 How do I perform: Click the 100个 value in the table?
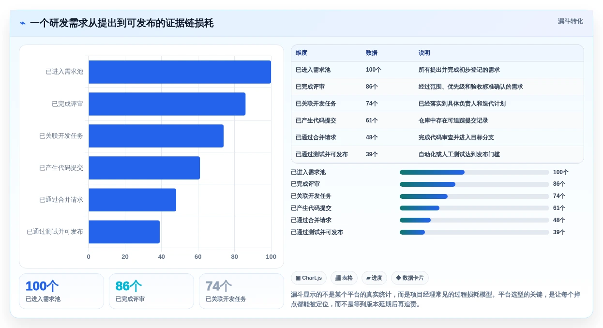[x=374, y=70]
